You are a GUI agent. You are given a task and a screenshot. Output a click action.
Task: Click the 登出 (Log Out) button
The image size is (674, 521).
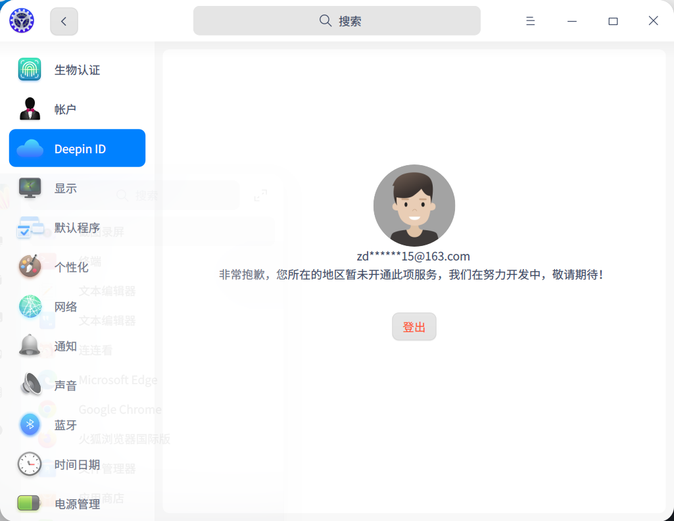click(414, 326)
